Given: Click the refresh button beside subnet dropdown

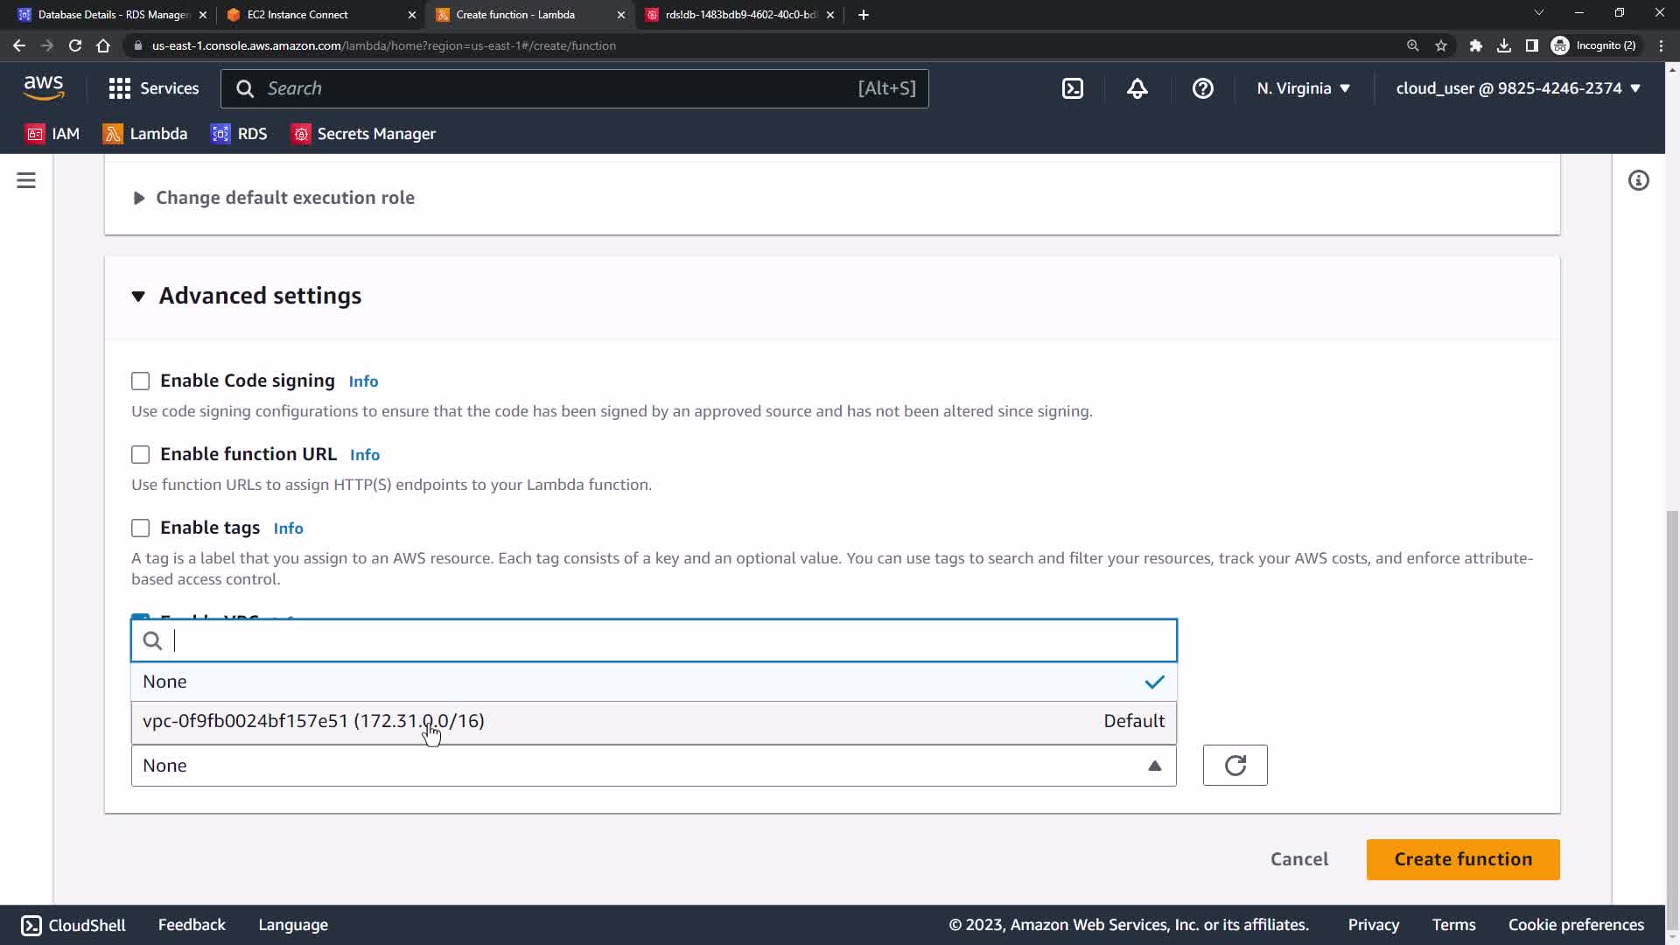Looking at the screenshot, I should [x=1235, y=766].
